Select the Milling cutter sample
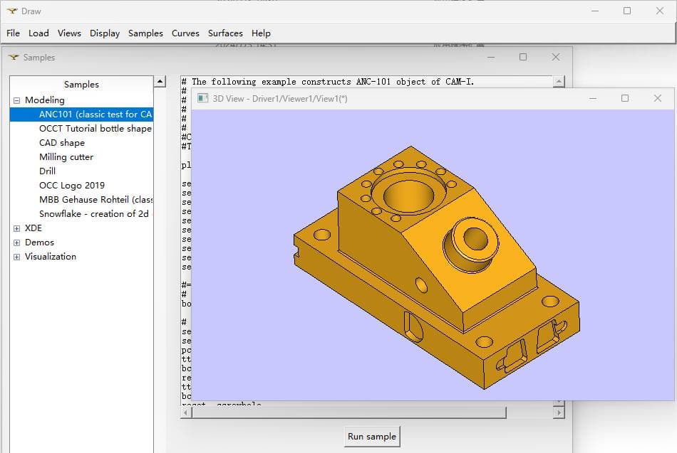The width and height of the screenshot is (677, 453). coord(66,157)
